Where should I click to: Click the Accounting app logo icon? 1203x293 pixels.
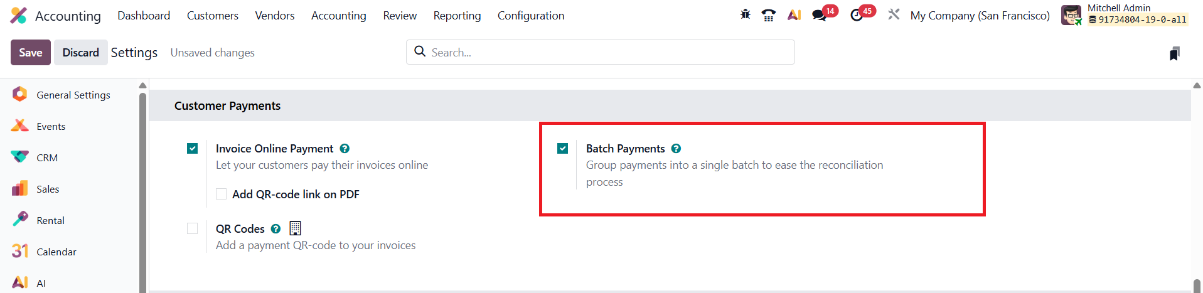(x=19, y=16)
